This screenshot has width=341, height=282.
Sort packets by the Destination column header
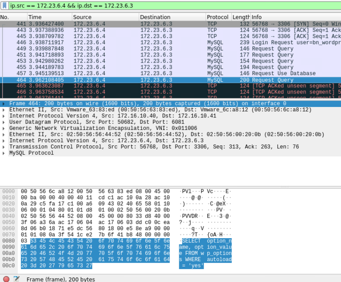tap(172, 17)
